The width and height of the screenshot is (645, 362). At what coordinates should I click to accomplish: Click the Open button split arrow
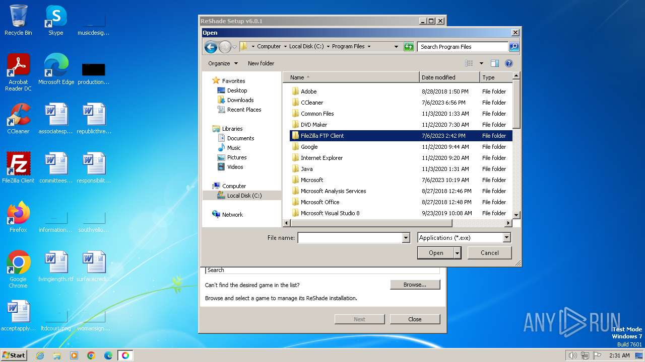[457, 253]
